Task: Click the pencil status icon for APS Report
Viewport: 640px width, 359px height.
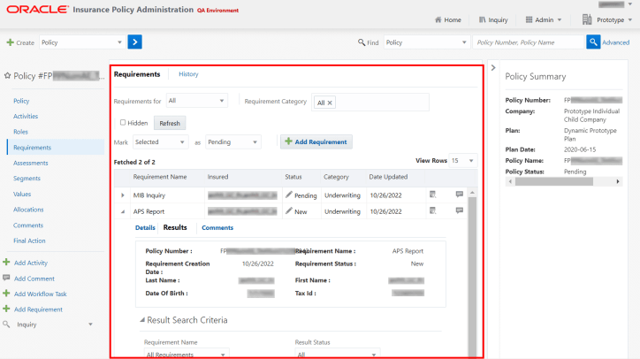Action: click(x=289, y=211)
